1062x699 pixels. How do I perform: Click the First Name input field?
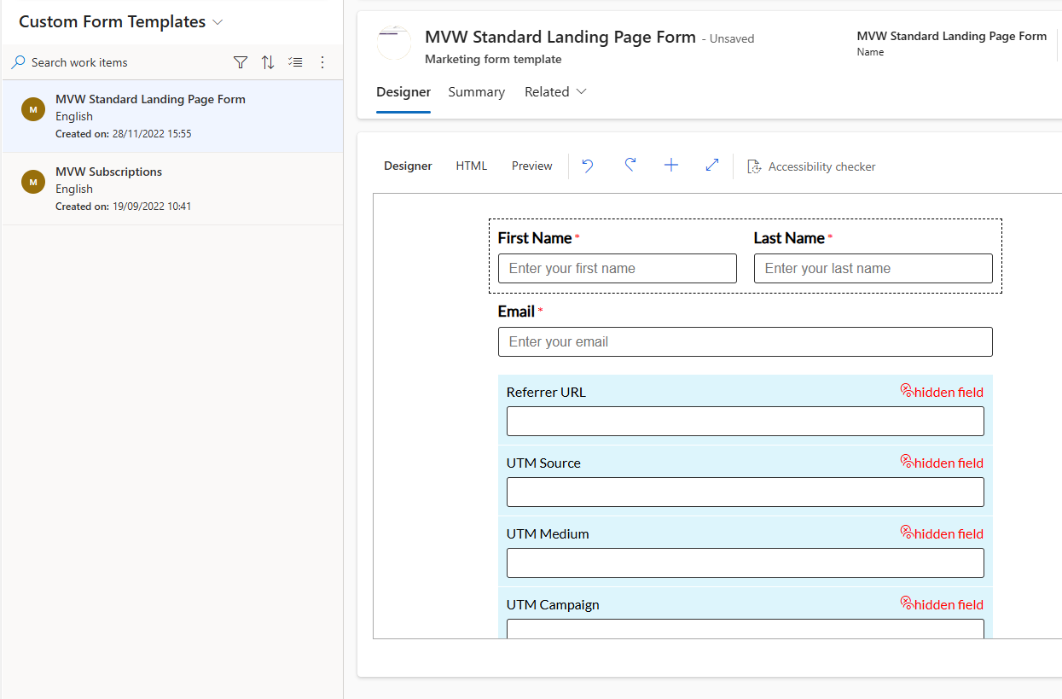pos(617,268)
